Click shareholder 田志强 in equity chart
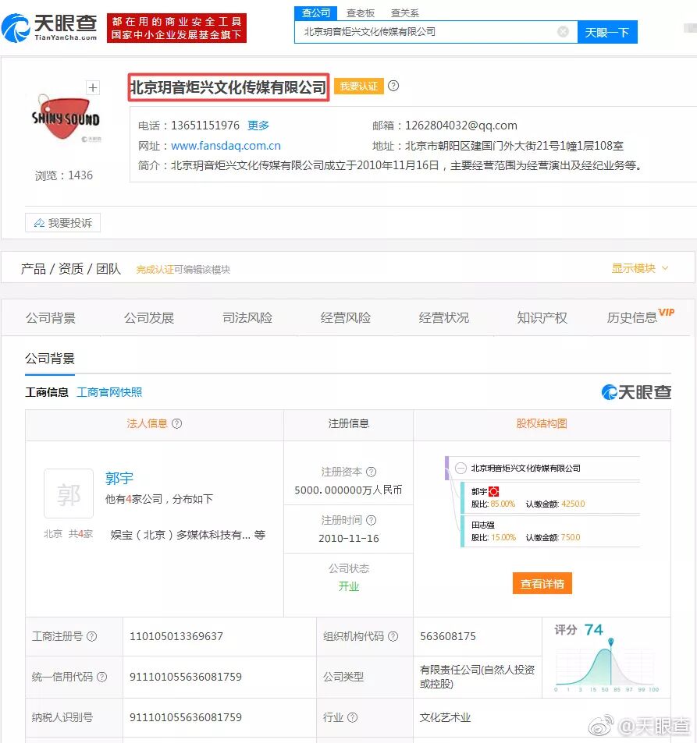 pyautogui.click(x=483, y=525)
